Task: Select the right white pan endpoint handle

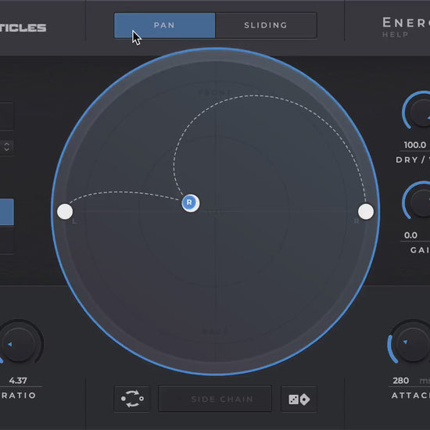Action: [366, 212]
